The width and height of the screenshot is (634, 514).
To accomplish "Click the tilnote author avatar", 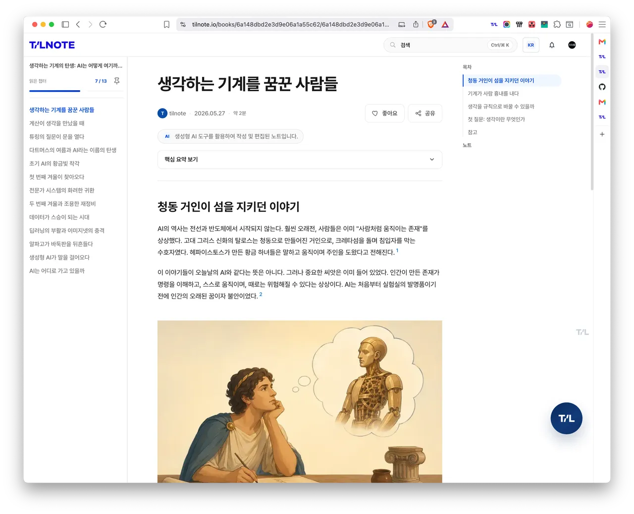I will [162, 113].
